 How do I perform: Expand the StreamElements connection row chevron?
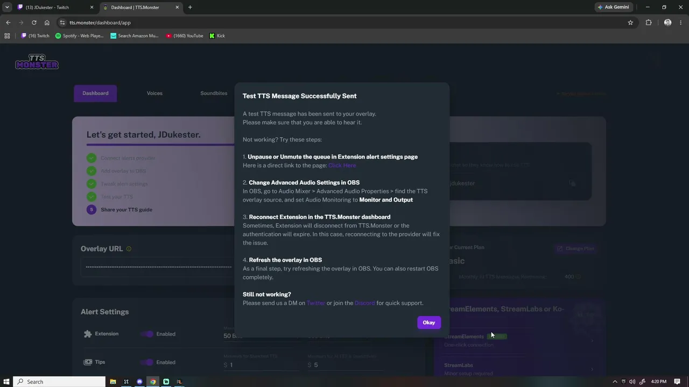tap(592, 340)
